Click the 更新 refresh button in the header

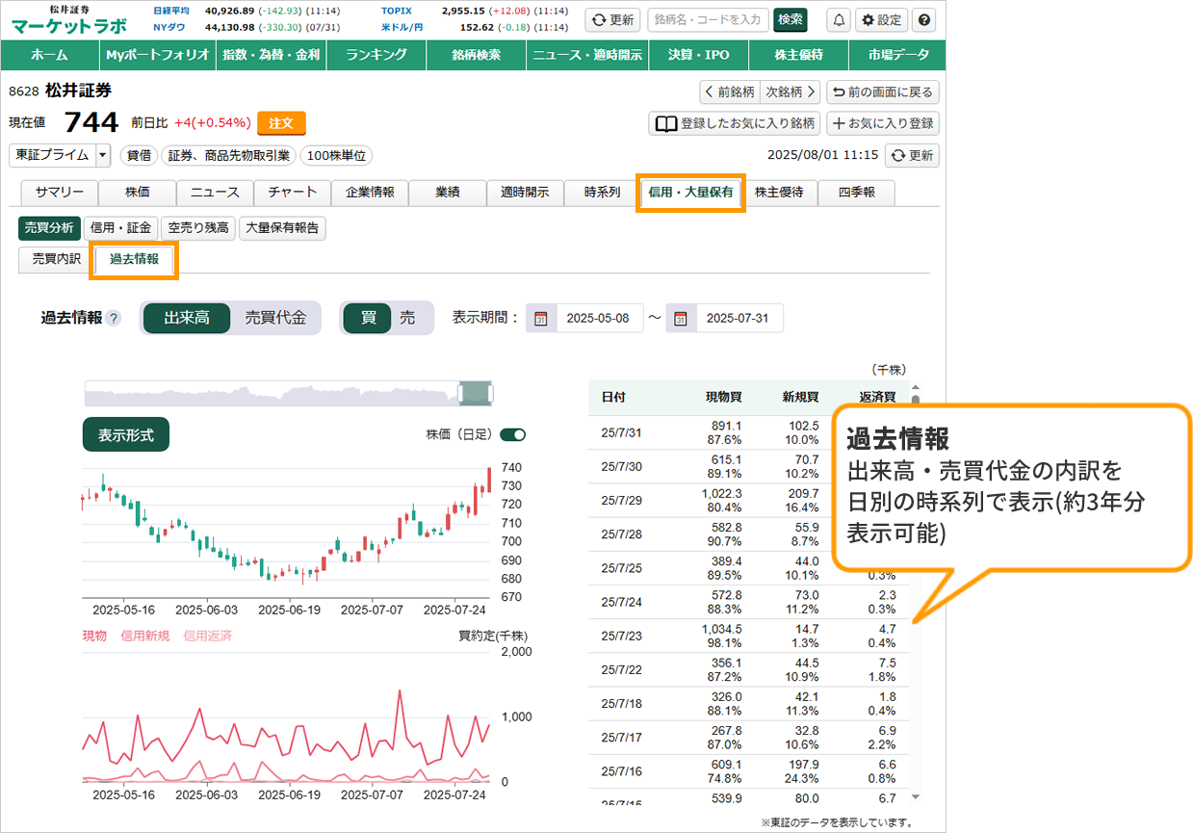(611, 20)
